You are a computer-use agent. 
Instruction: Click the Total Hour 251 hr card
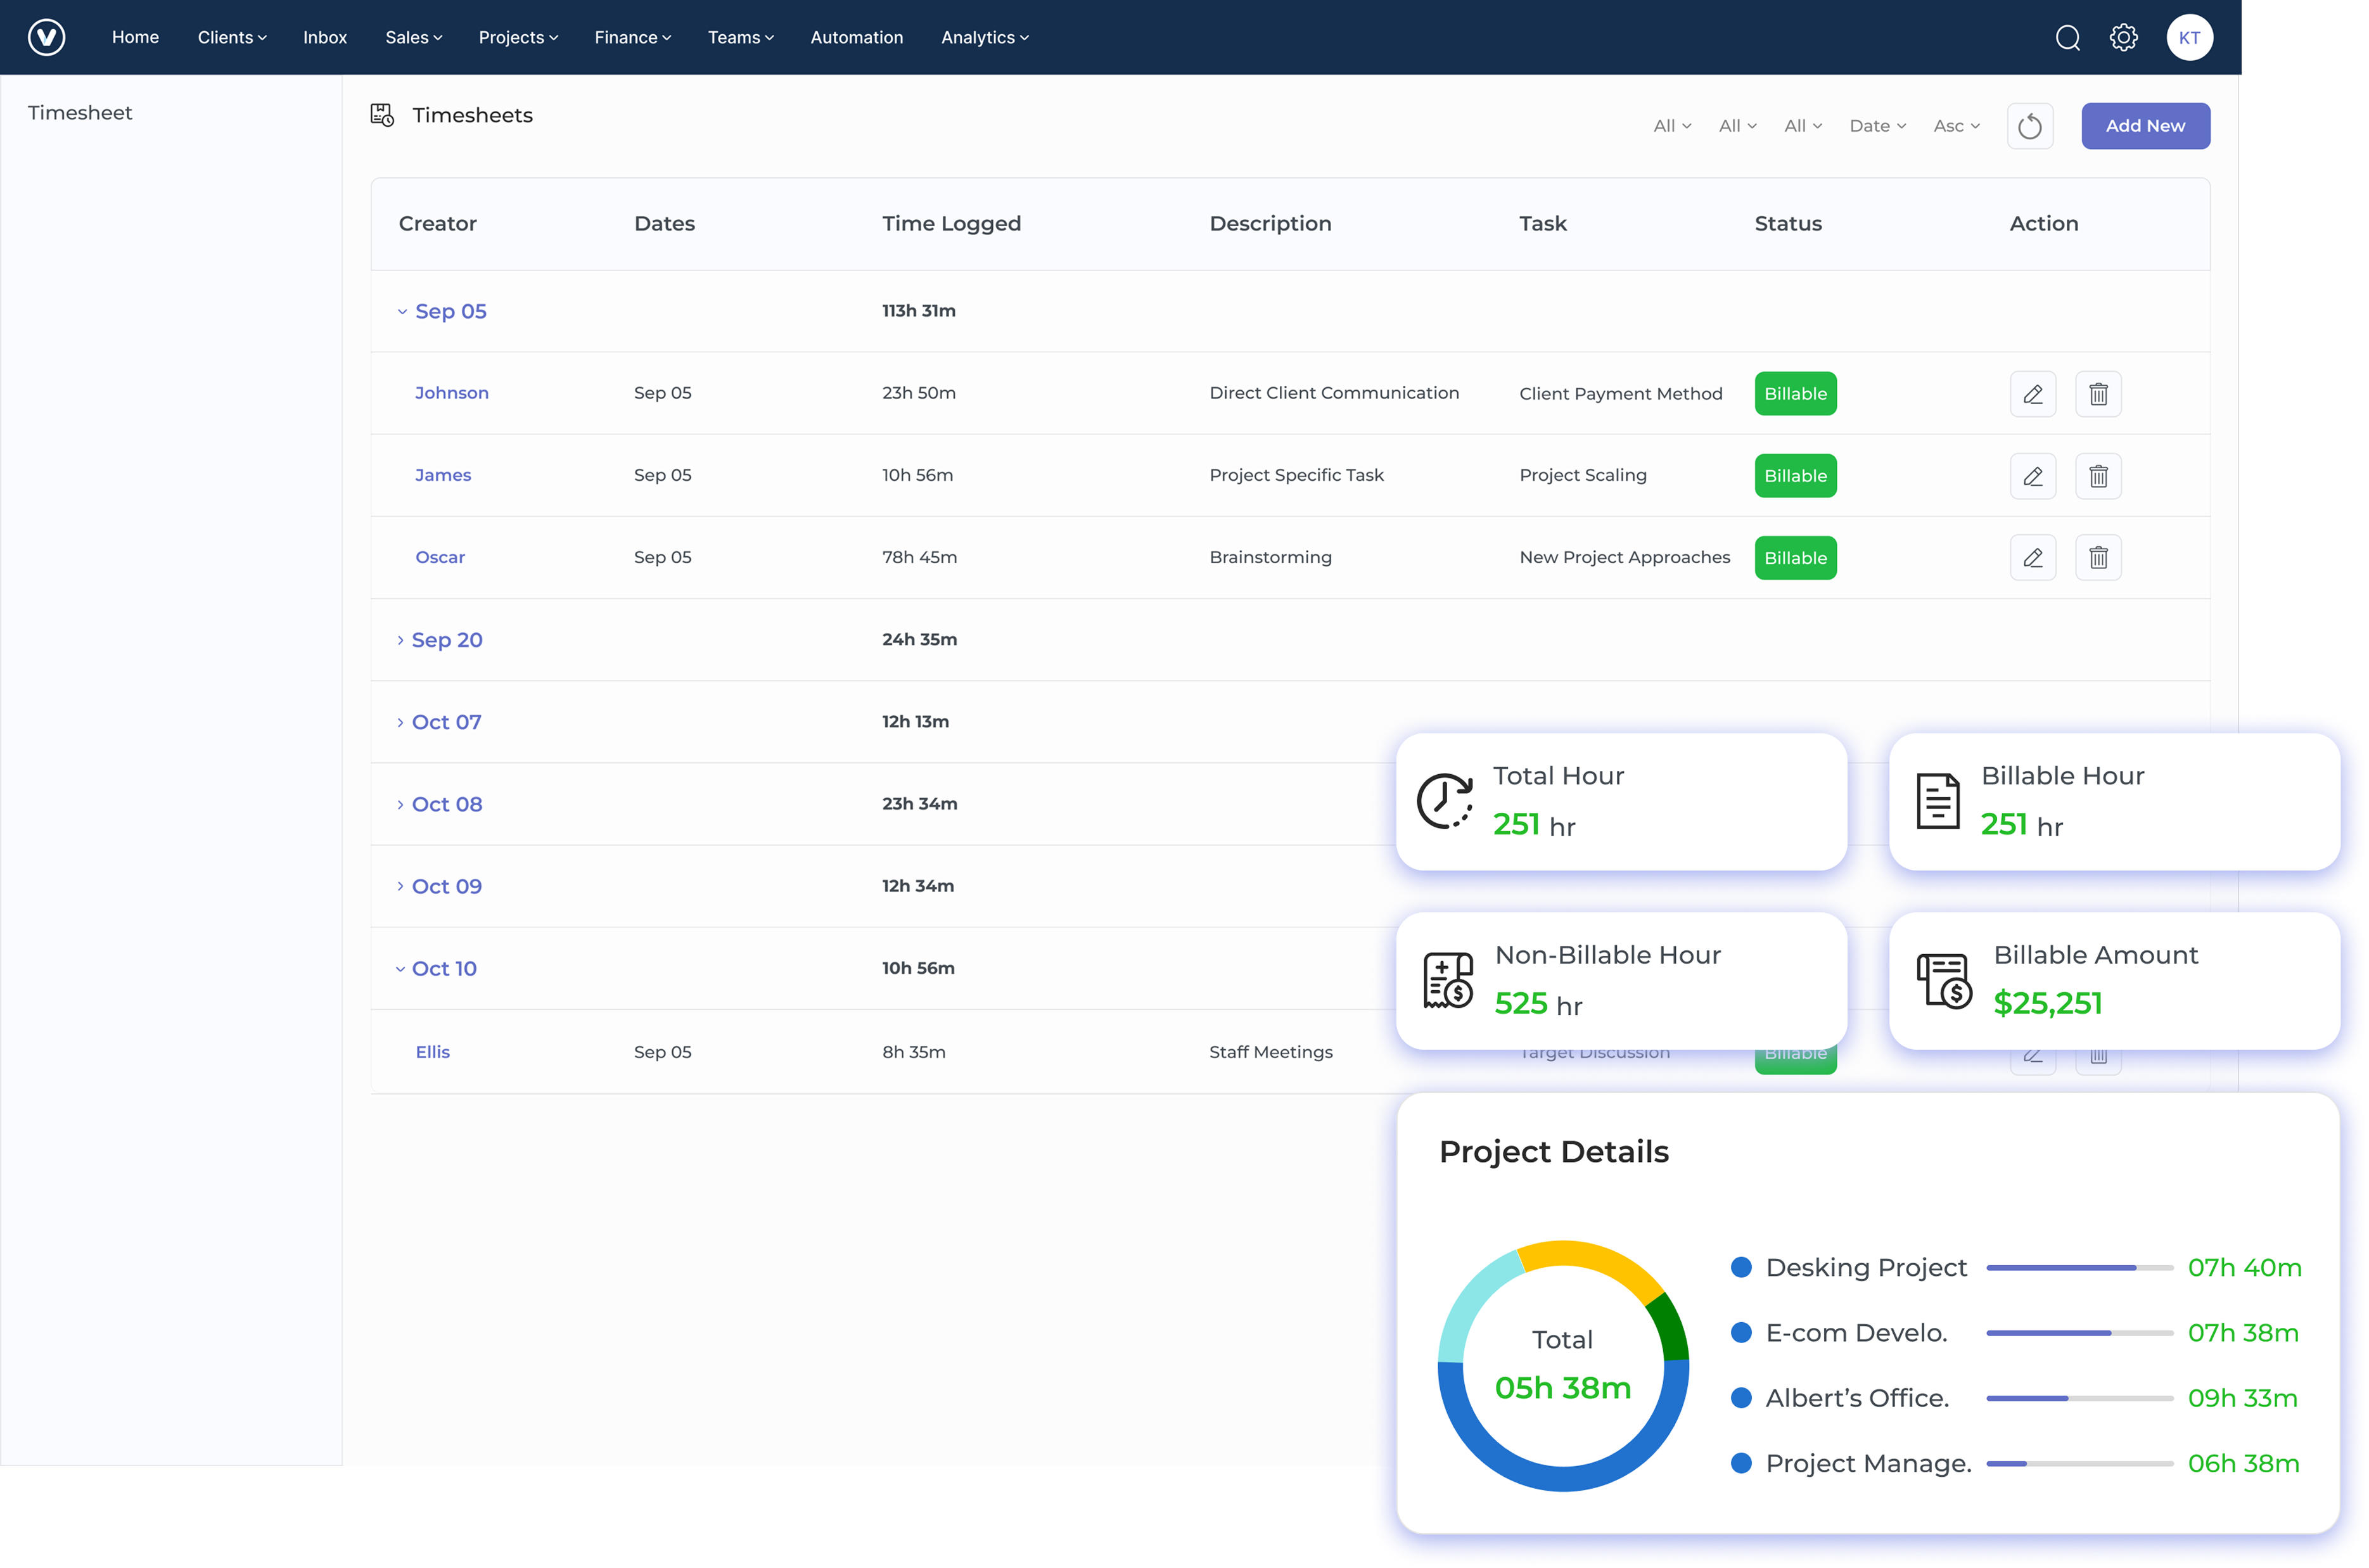[1621, 801]
